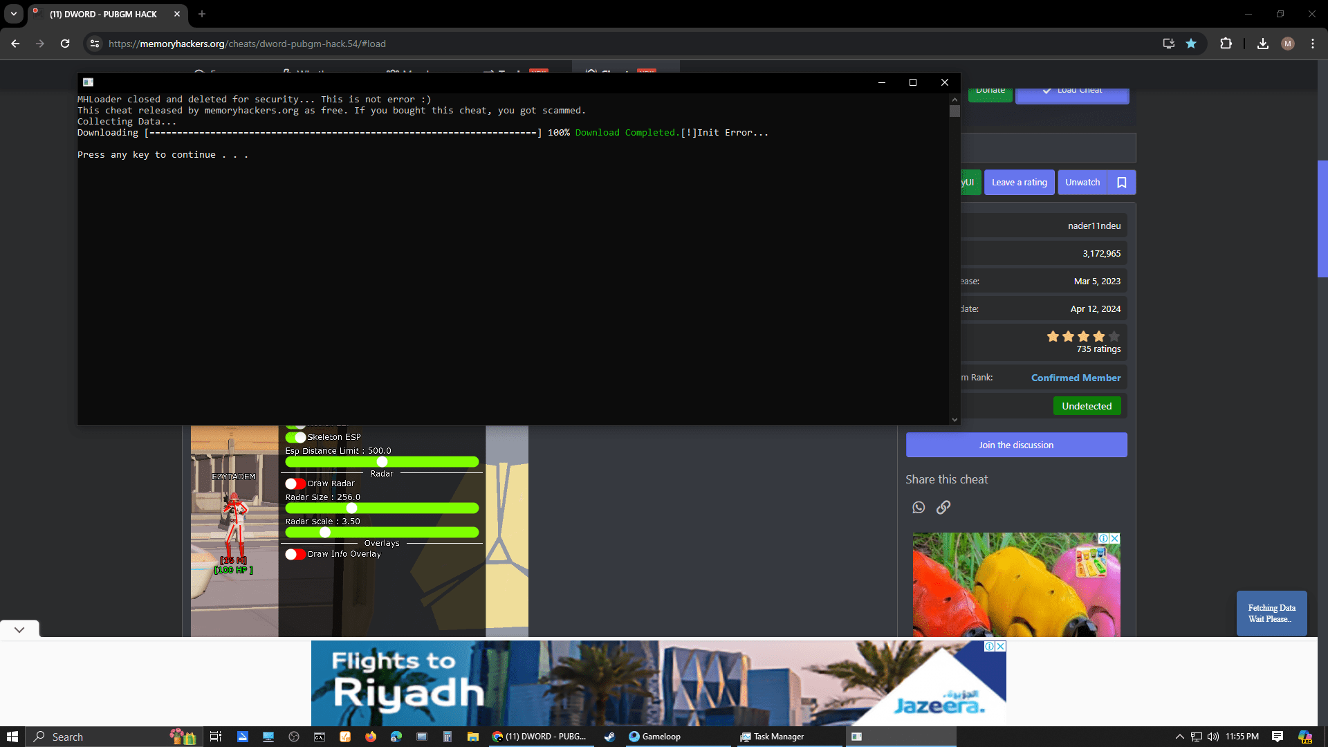Click the author name nader11ndeu
Viewport: 1328px width, 747px height.
pos(1094,225)
